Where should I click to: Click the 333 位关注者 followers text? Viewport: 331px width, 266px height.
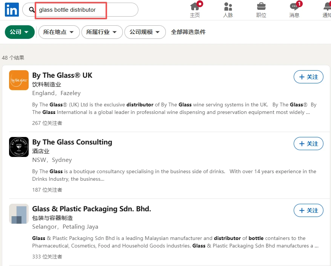(x=47, y=257)
